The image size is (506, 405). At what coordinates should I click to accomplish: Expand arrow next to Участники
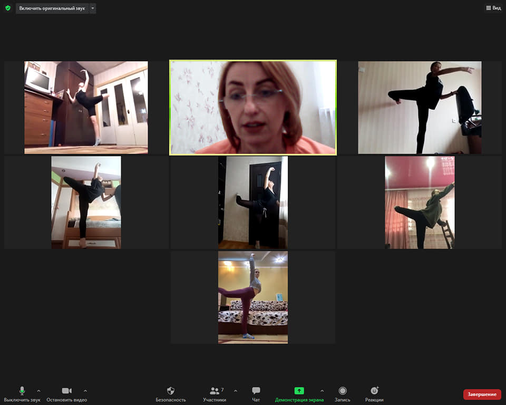pos(235,391)
